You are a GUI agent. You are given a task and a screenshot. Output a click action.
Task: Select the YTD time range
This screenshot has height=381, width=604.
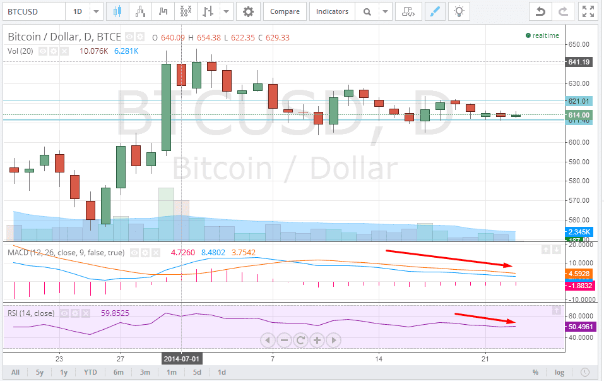click(x=90, y=372)
